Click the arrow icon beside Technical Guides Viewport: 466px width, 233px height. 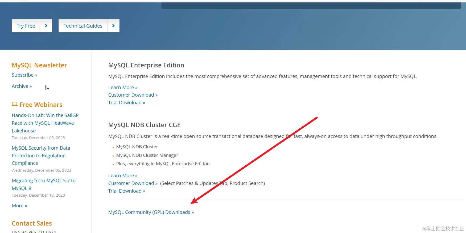(113, 26)
